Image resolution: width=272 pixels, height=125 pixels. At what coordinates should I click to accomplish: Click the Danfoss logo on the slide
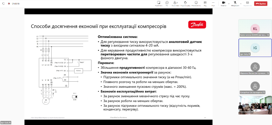coord(197,24)
